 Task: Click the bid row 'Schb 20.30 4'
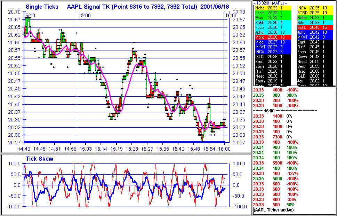[272, 23]
